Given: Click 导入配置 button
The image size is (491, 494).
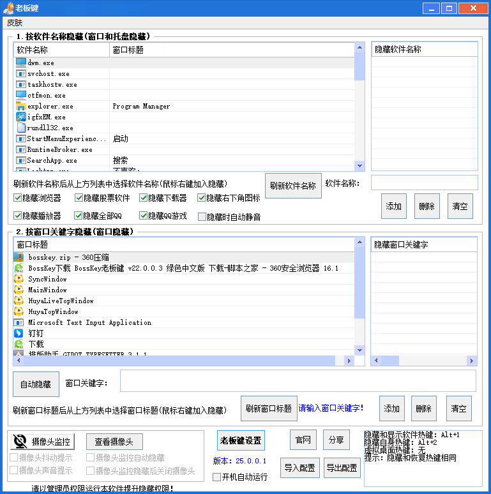Looking at the screenshot, I should pyautogui.click(x=299, y=468).
